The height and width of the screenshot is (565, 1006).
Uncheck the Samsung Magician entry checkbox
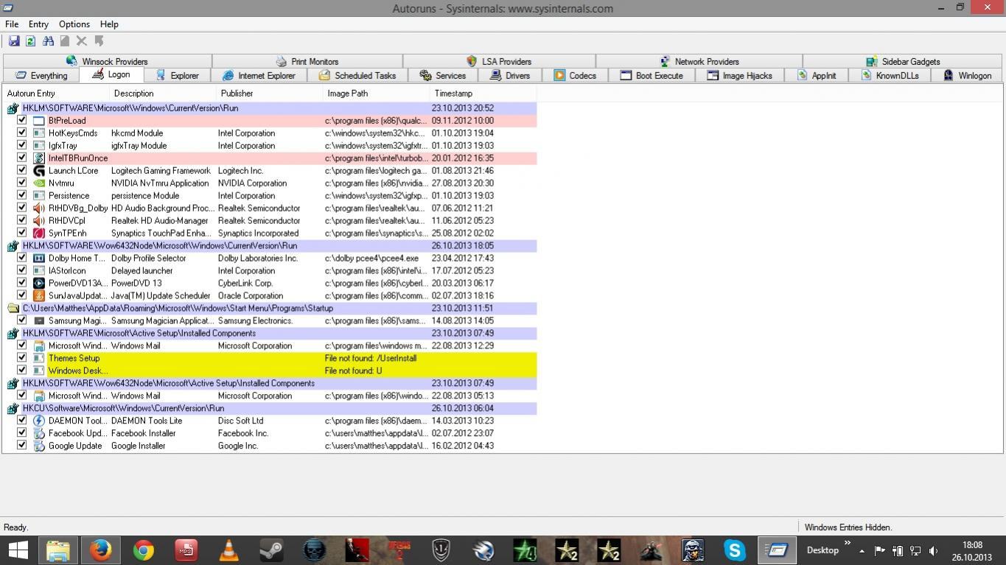pyautogui.click(x=21, y=320)
